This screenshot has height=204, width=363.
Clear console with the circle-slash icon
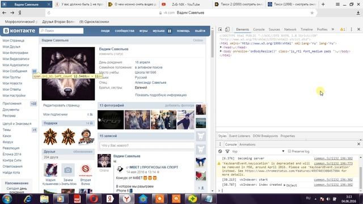pos(220,151)
